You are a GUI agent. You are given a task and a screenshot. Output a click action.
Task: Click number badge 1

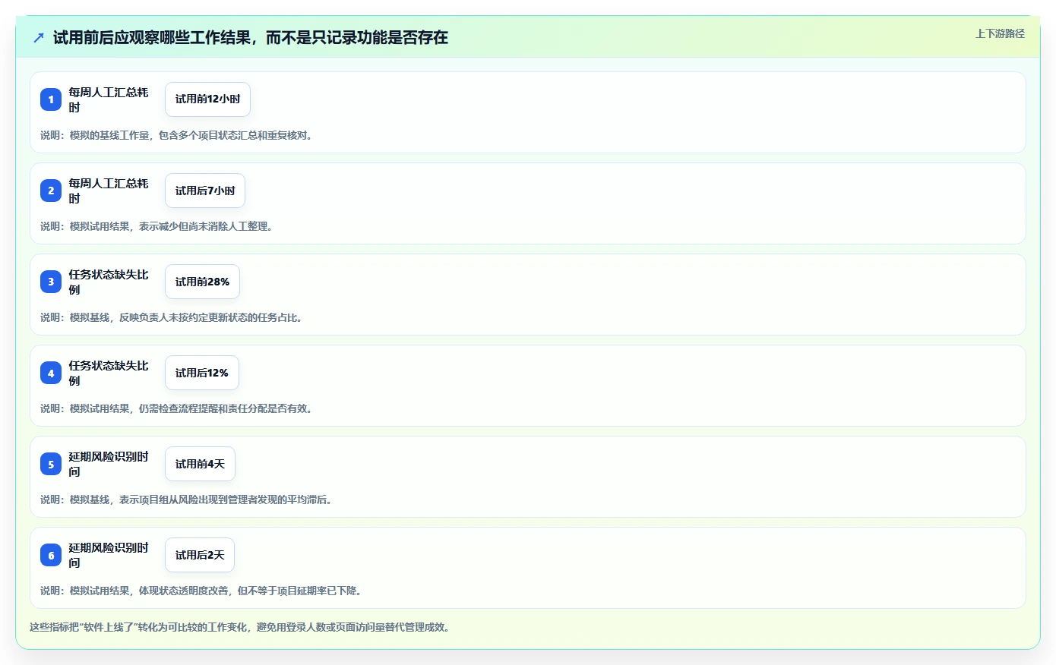(51, 99)
